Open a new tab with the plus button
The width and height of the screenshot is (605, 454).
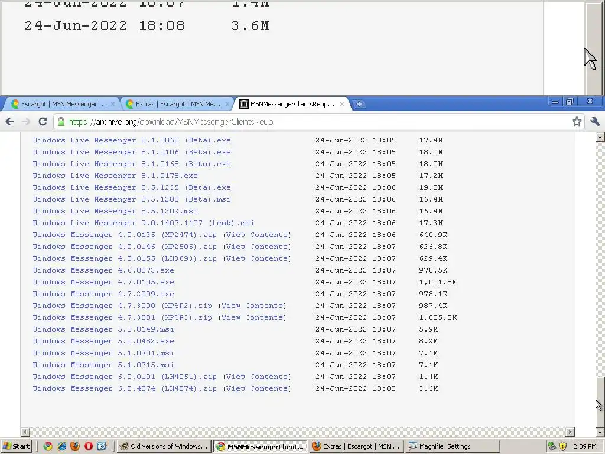click(359, 104)
